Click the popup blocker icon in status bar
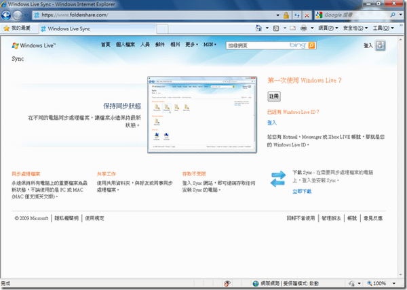The image size is (407, 290). point(227,283)
